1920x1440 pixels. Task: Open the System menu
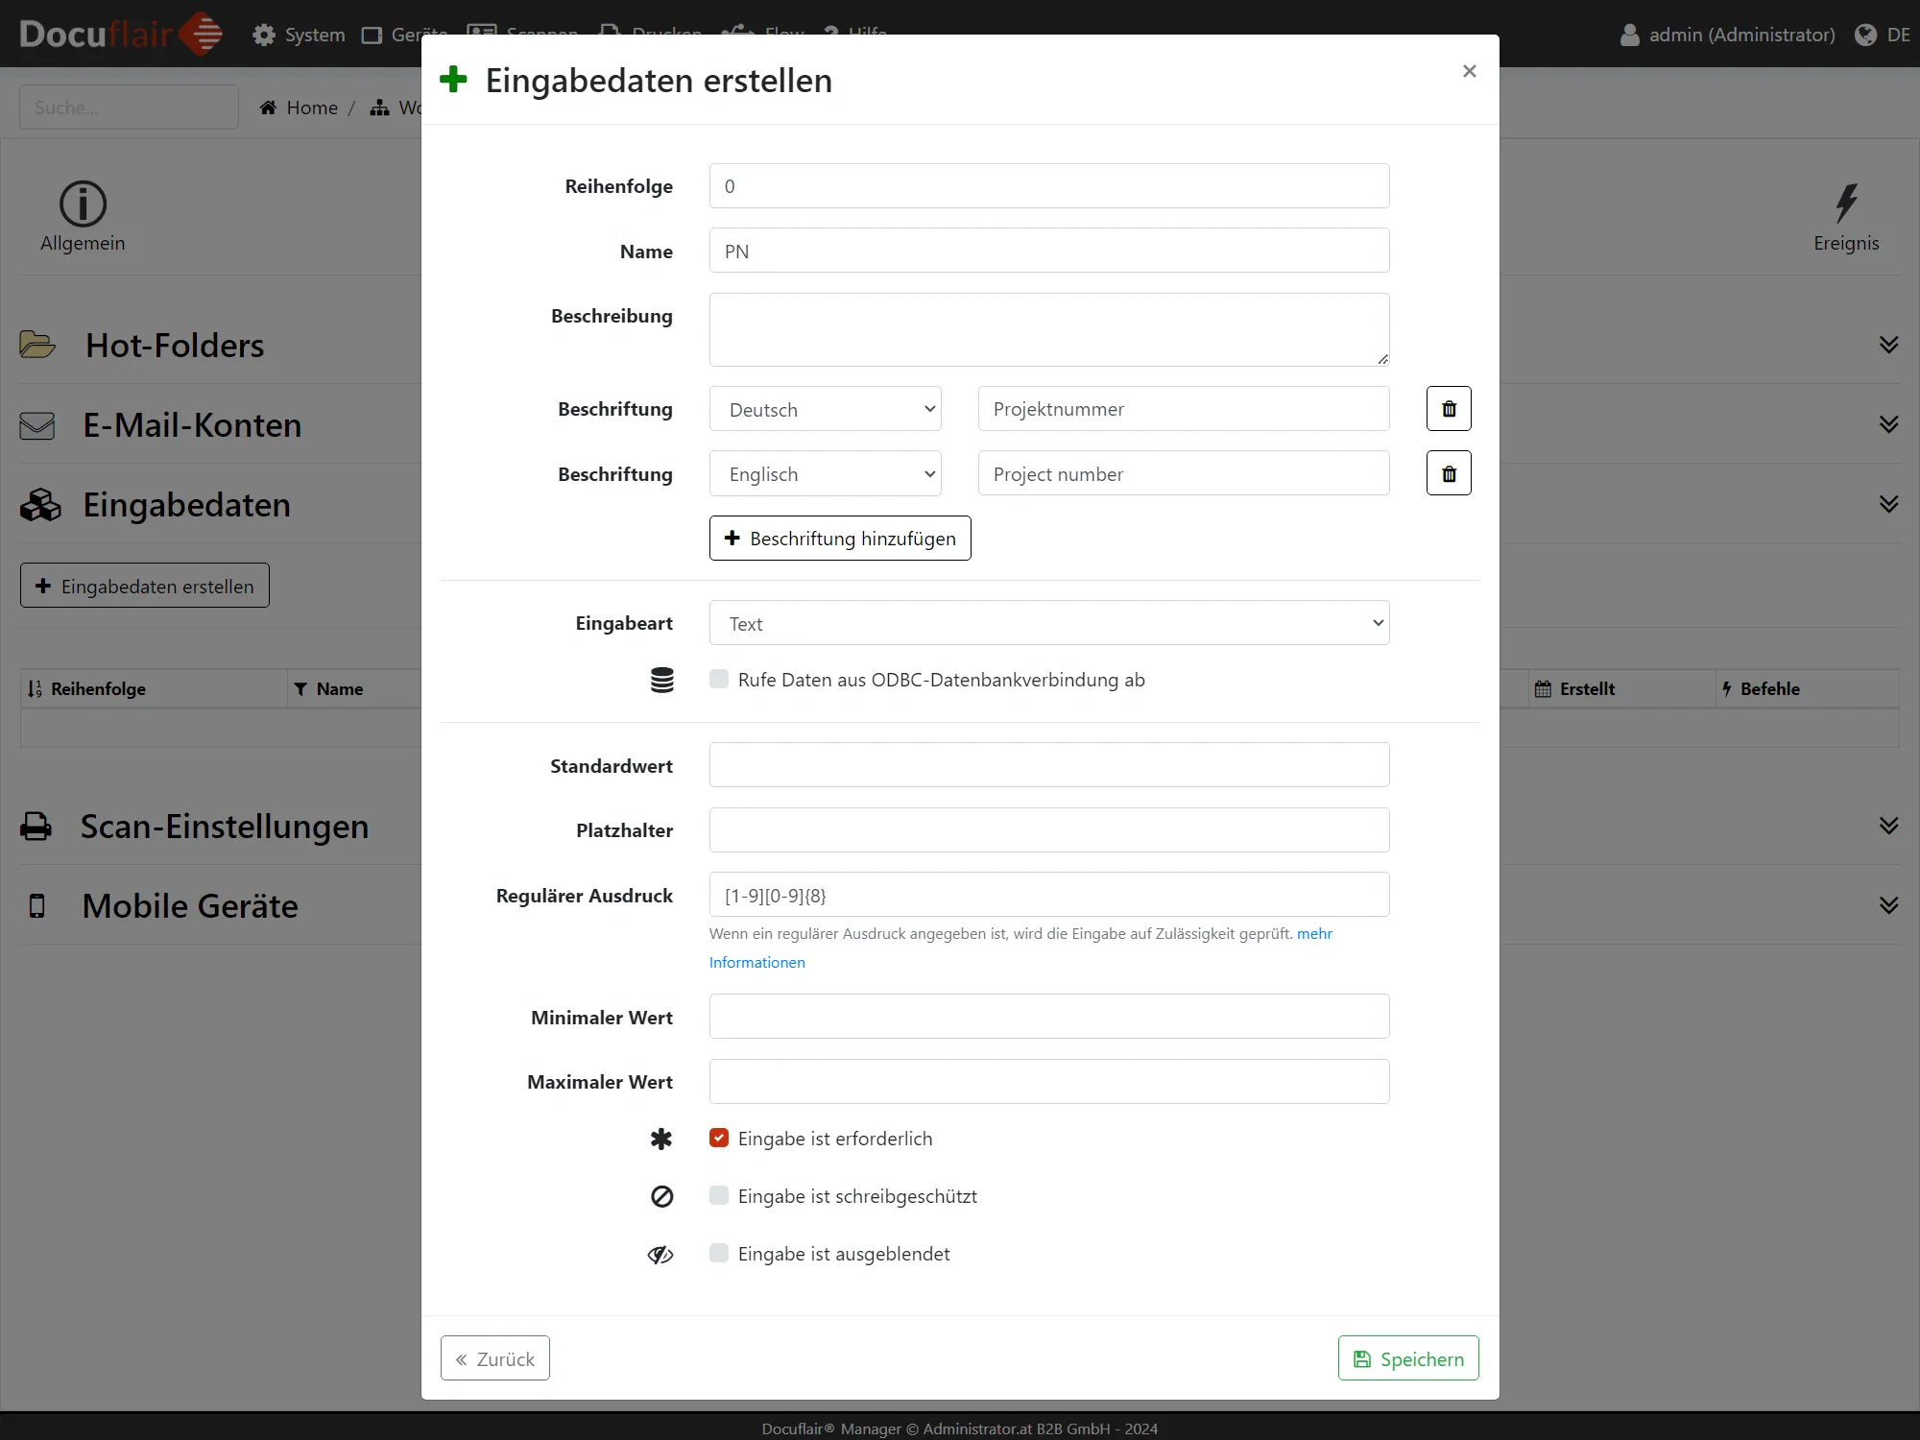[299, 35]
